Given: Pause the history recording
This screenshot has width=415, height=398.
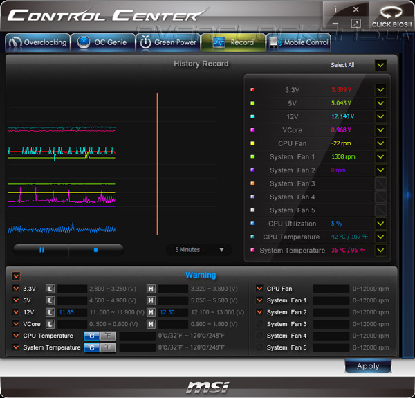Looking at the screenshot, I should (41, 250).
